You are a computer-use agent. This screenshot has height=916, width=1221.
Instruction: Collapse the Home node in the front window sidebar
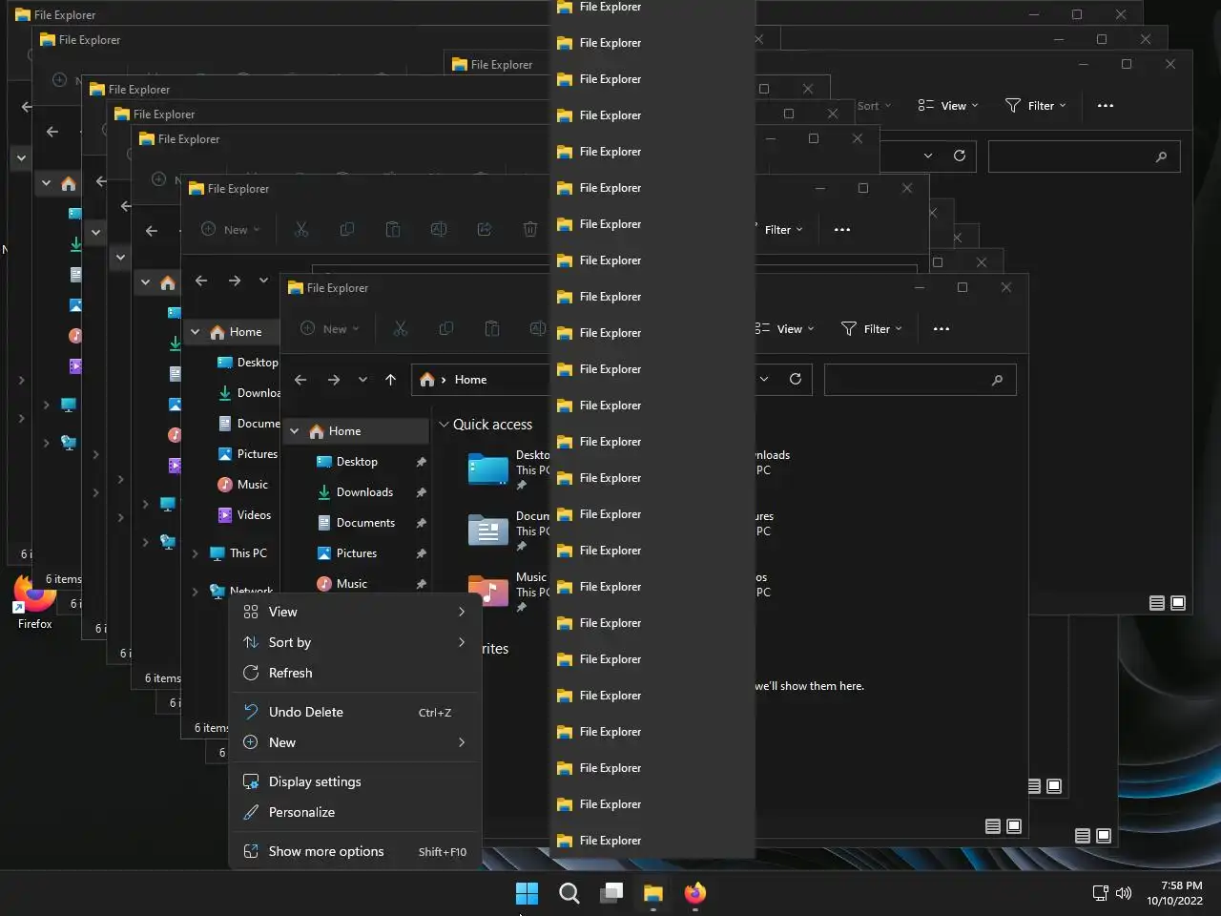coord(295,431)
